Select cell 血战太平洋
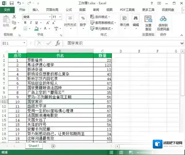Screen dimensions: 185x155 coord(60,106)
